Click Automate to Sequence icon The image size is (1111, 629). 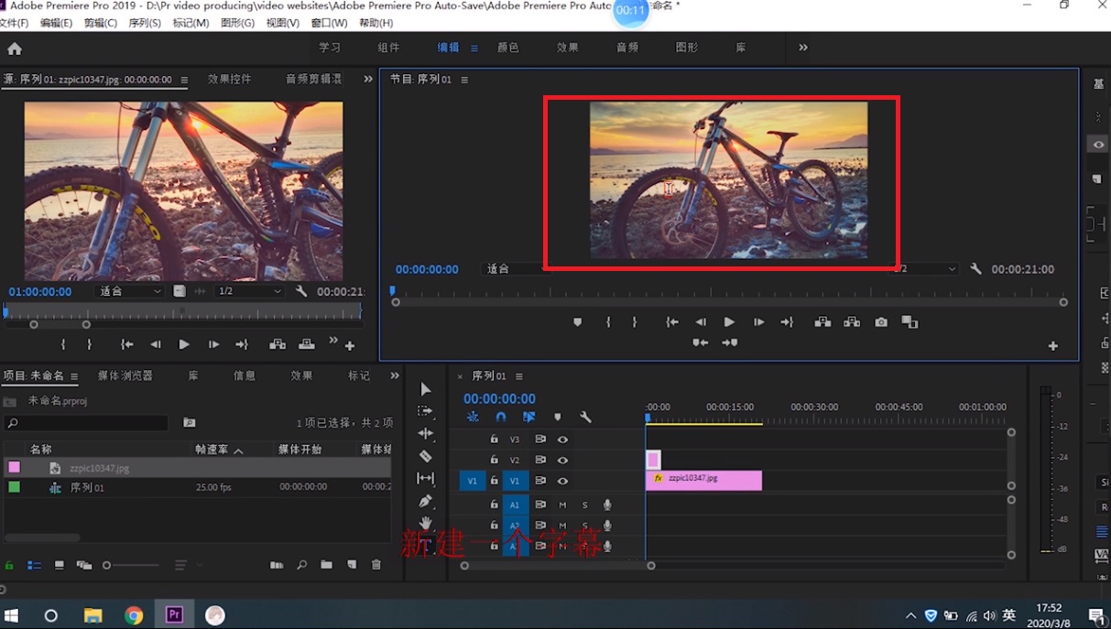277,566
